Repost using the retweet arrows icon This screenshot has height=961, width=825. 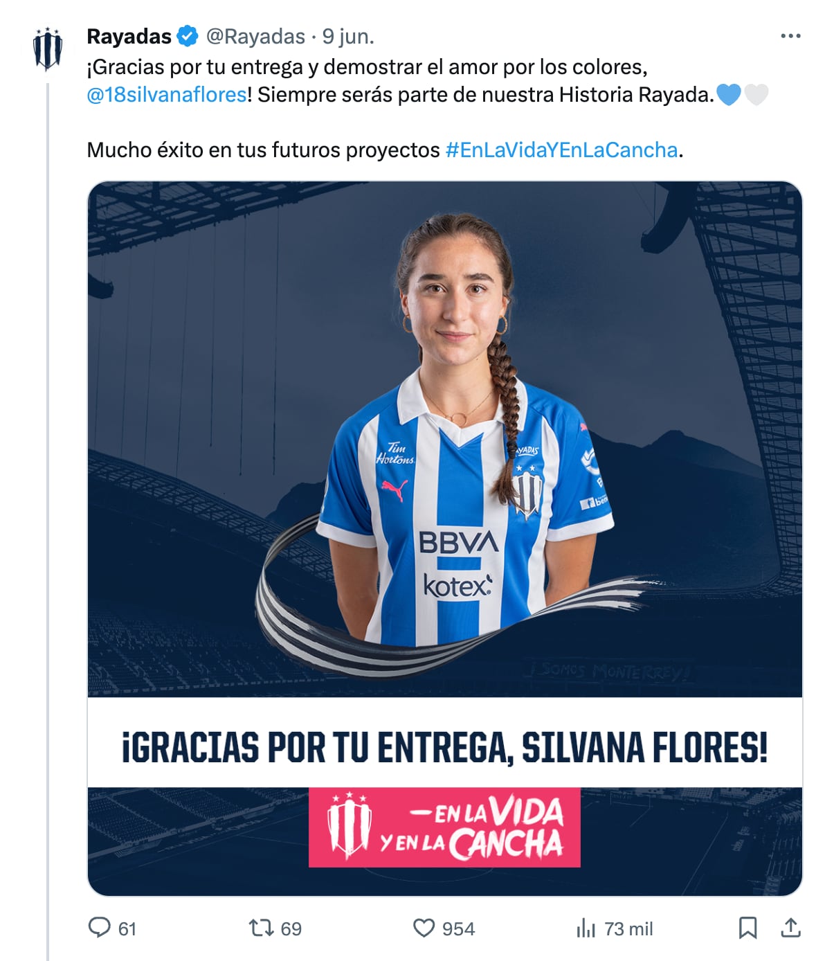click(x=261, y=928)
